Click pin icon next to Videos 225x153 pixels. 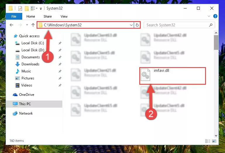coord(60,85)
